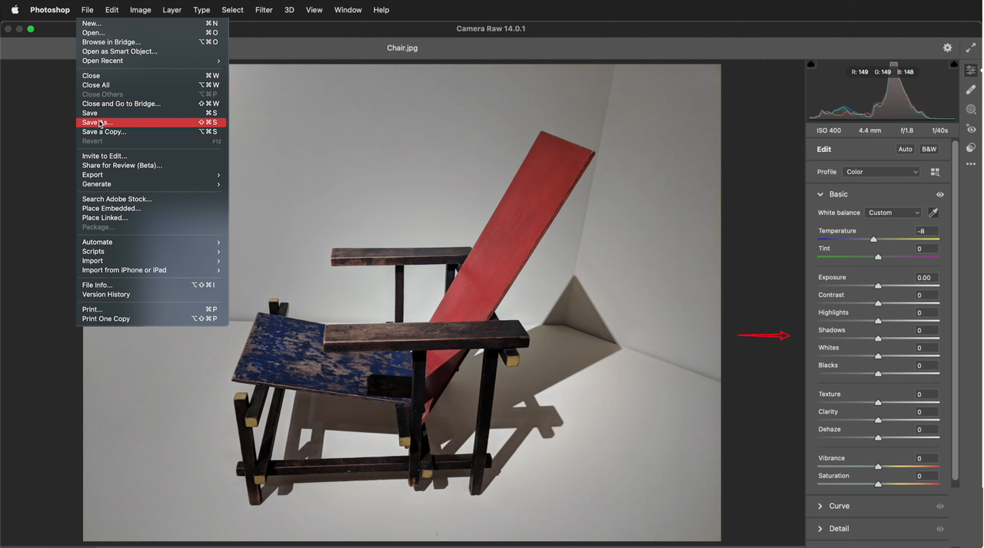Toggle Basic panel visibility eye
Viewport: 984px width, 548px height.
coord(939,194)
